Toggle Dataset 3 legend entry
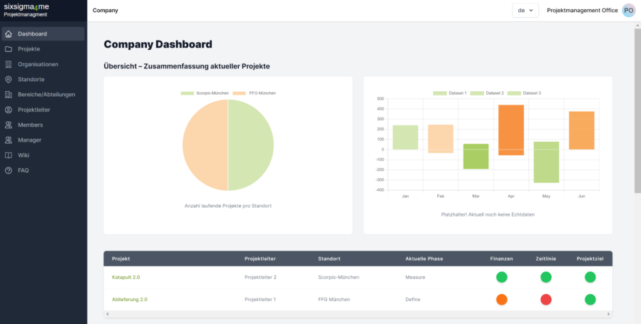The width and height of the screenshot is (641, 324). [524, 93]
